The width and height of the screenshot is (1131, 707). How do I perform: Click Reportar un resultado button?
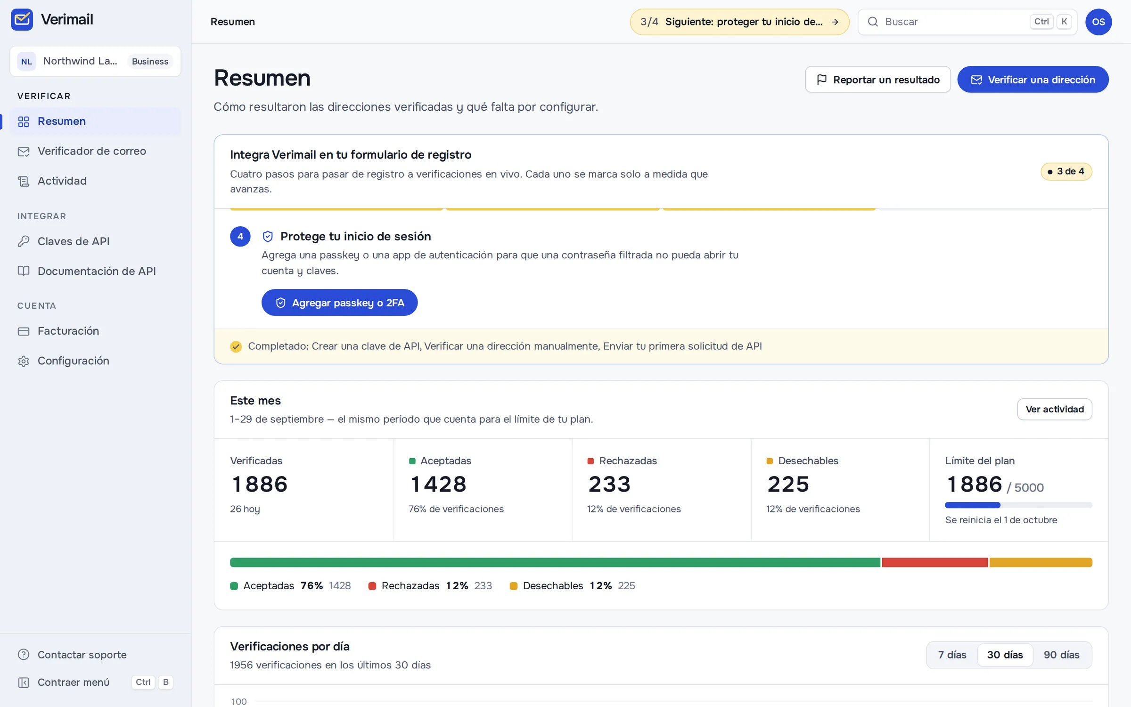[877, 80]
